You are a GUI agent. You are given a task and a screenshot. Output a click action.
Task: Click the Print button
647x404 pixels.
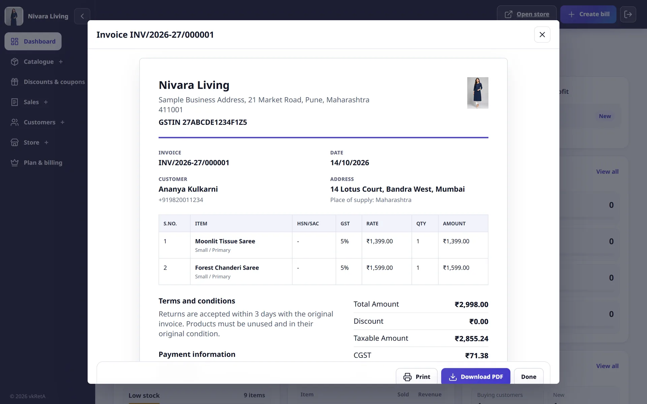[x=417, y=377]
